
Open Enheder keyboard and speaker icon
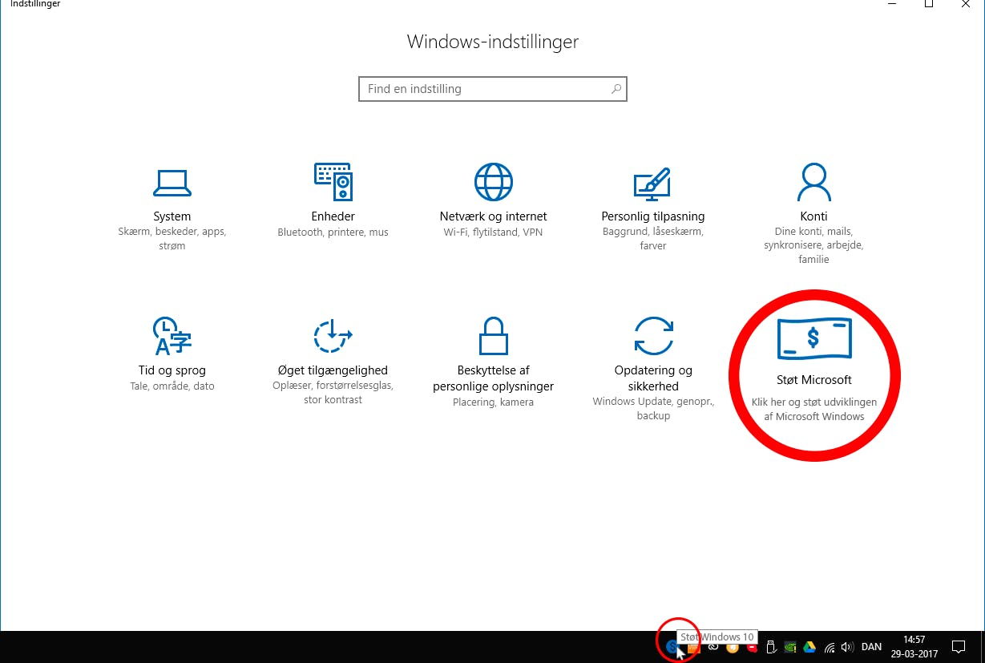[333, 182]
